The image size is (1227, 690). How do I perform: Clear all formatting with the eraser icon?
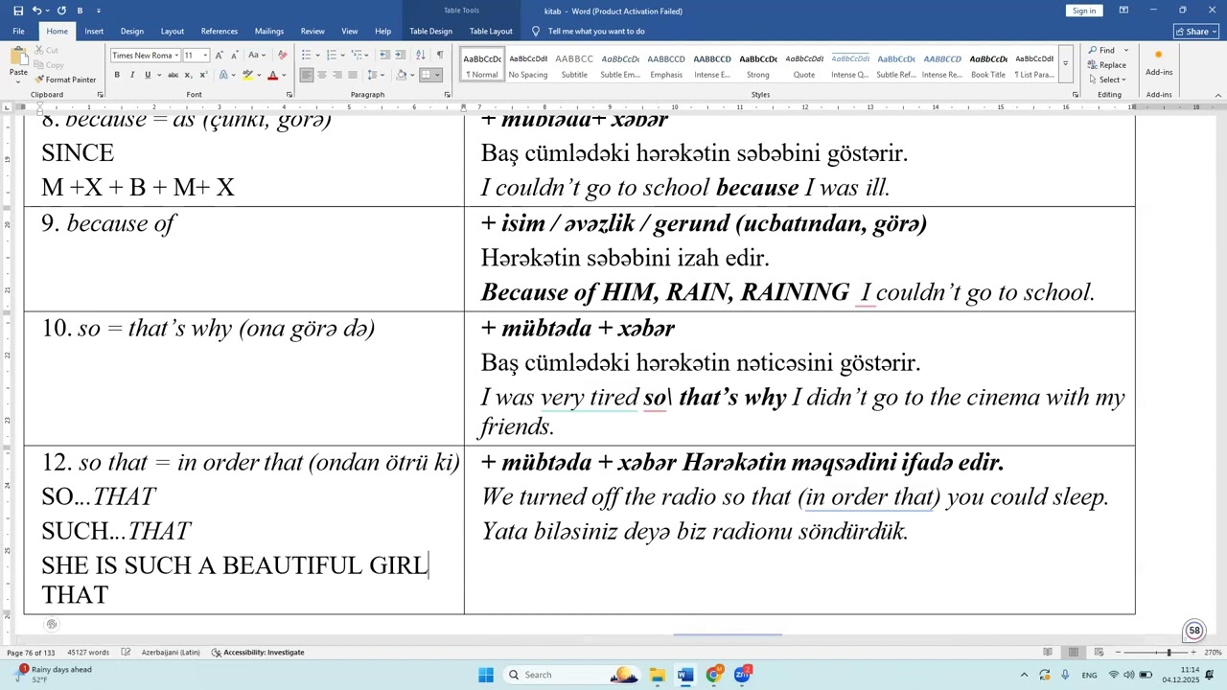point(282,55)
